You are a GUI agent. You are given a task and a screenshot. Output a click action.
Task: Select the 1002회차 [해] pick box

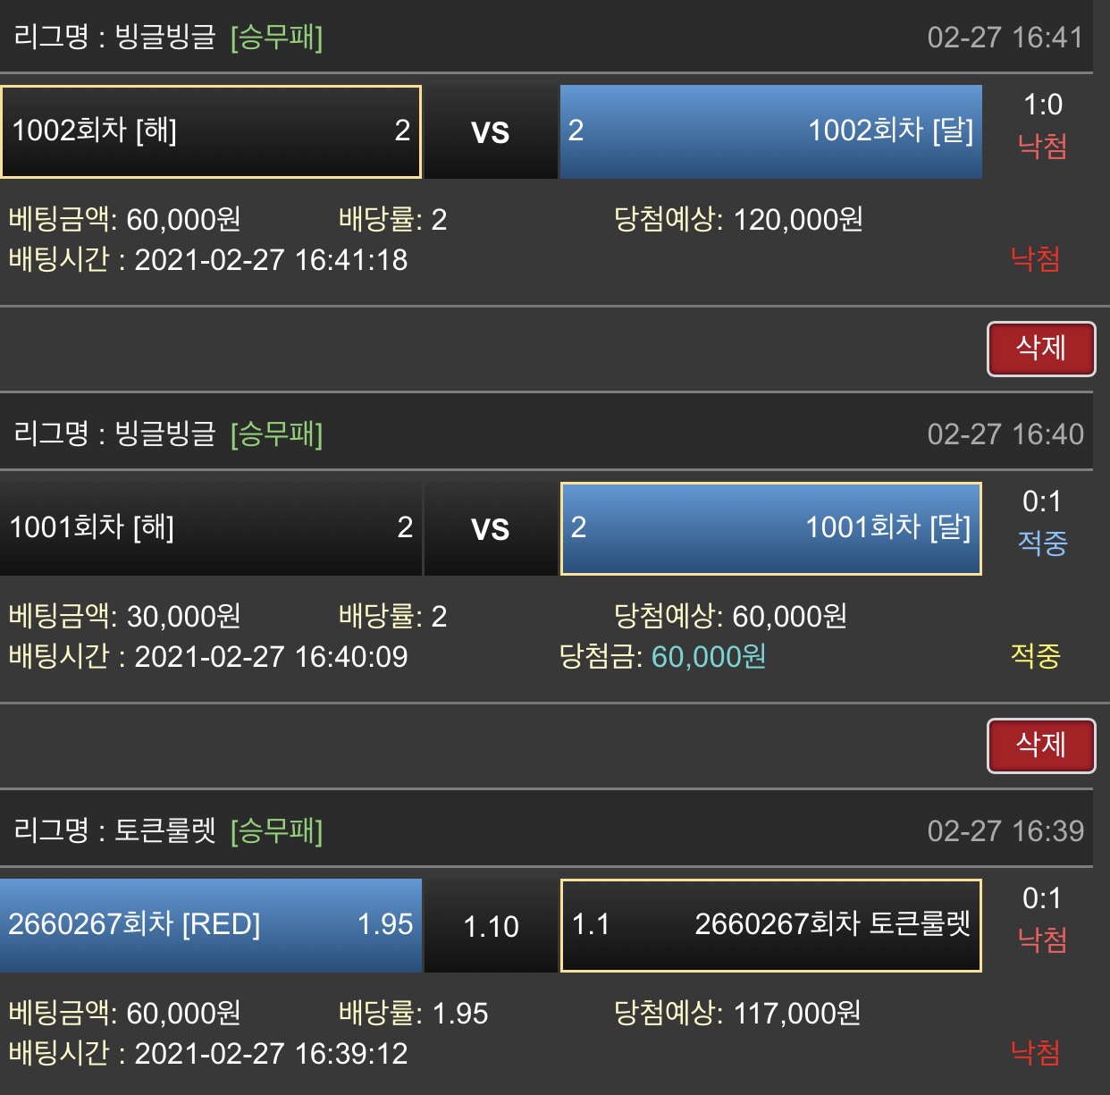coord(211,131)
